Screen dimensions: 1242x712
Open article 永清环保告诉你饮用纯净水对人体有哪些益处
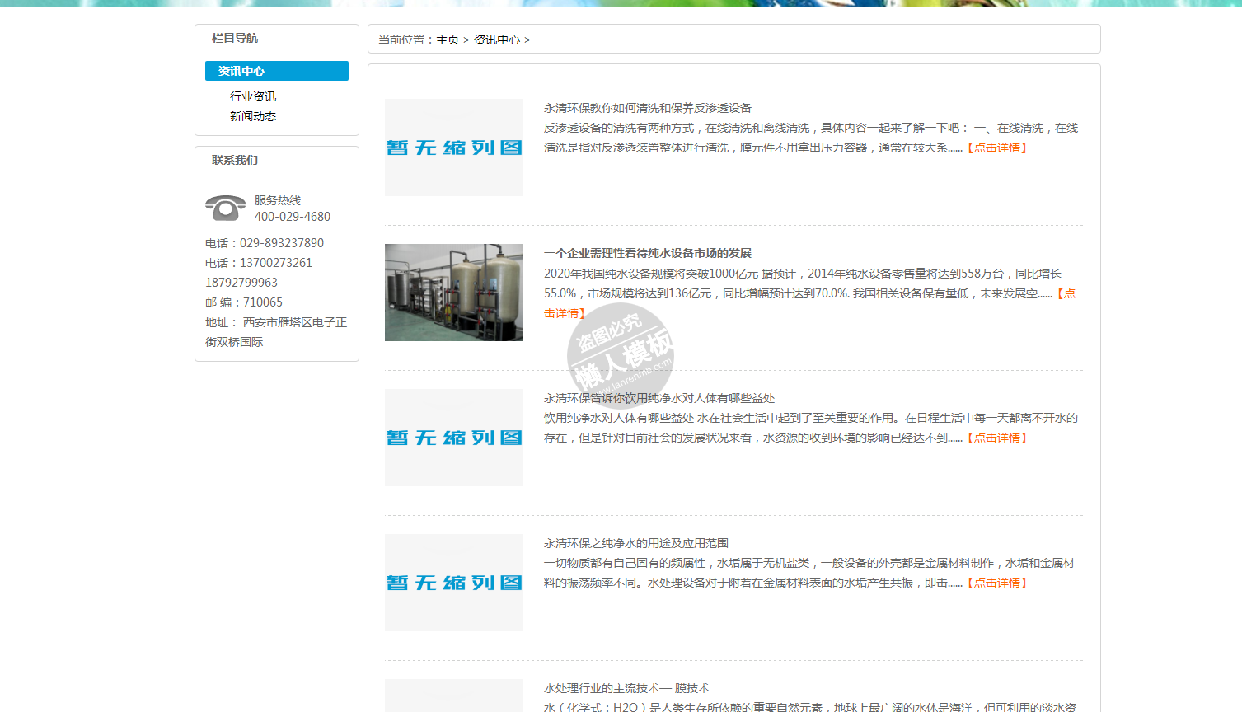pyautogui.click(x=659, y=398)
